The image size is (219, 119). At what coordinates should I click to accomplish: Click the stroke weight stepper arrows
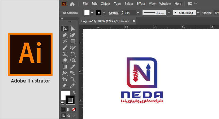pos(122,13)
